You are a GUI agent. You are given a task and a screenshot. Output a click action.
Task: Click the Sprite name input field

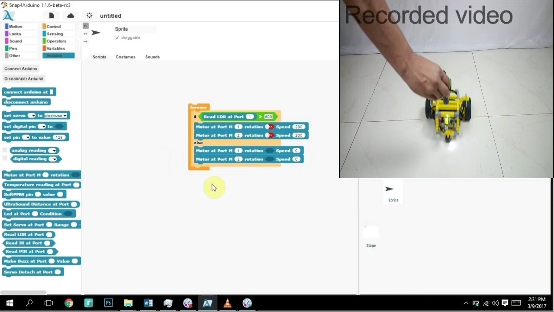tap(135, 29)
